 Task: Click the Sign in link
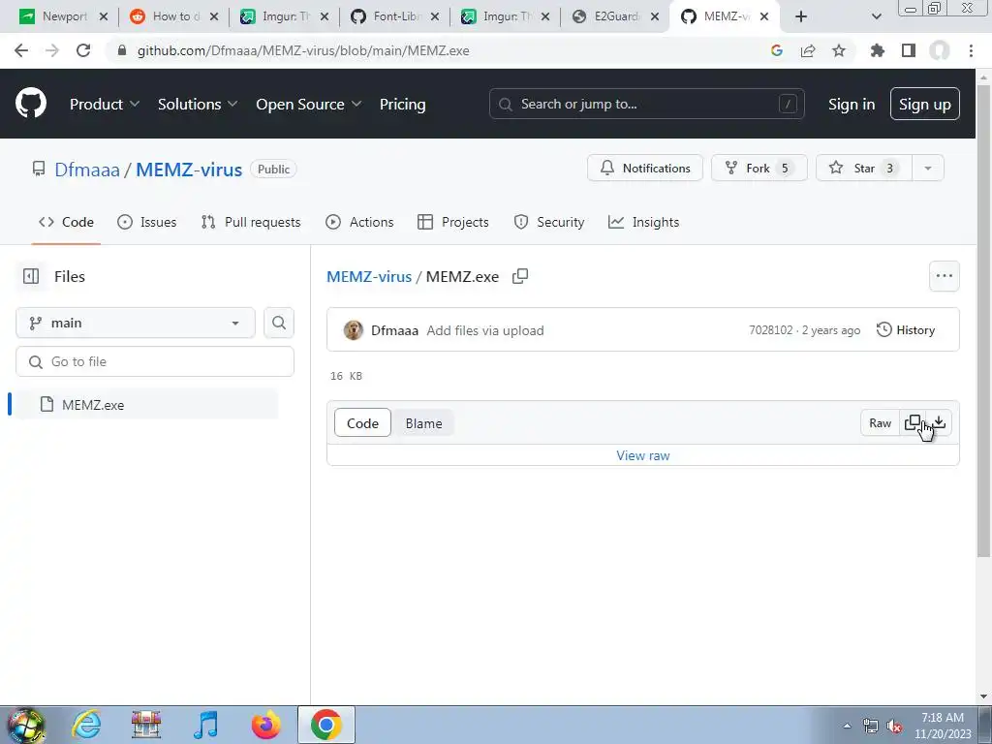click(852, 105)
